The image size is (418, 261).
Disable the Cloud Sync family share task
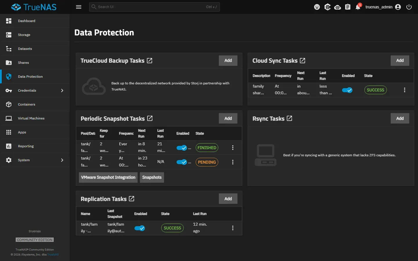(x=347, y=90)
